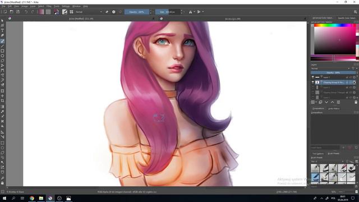
Task: Hide the top Layer 7 visibility eye
Action: click(x=313, y=77)
